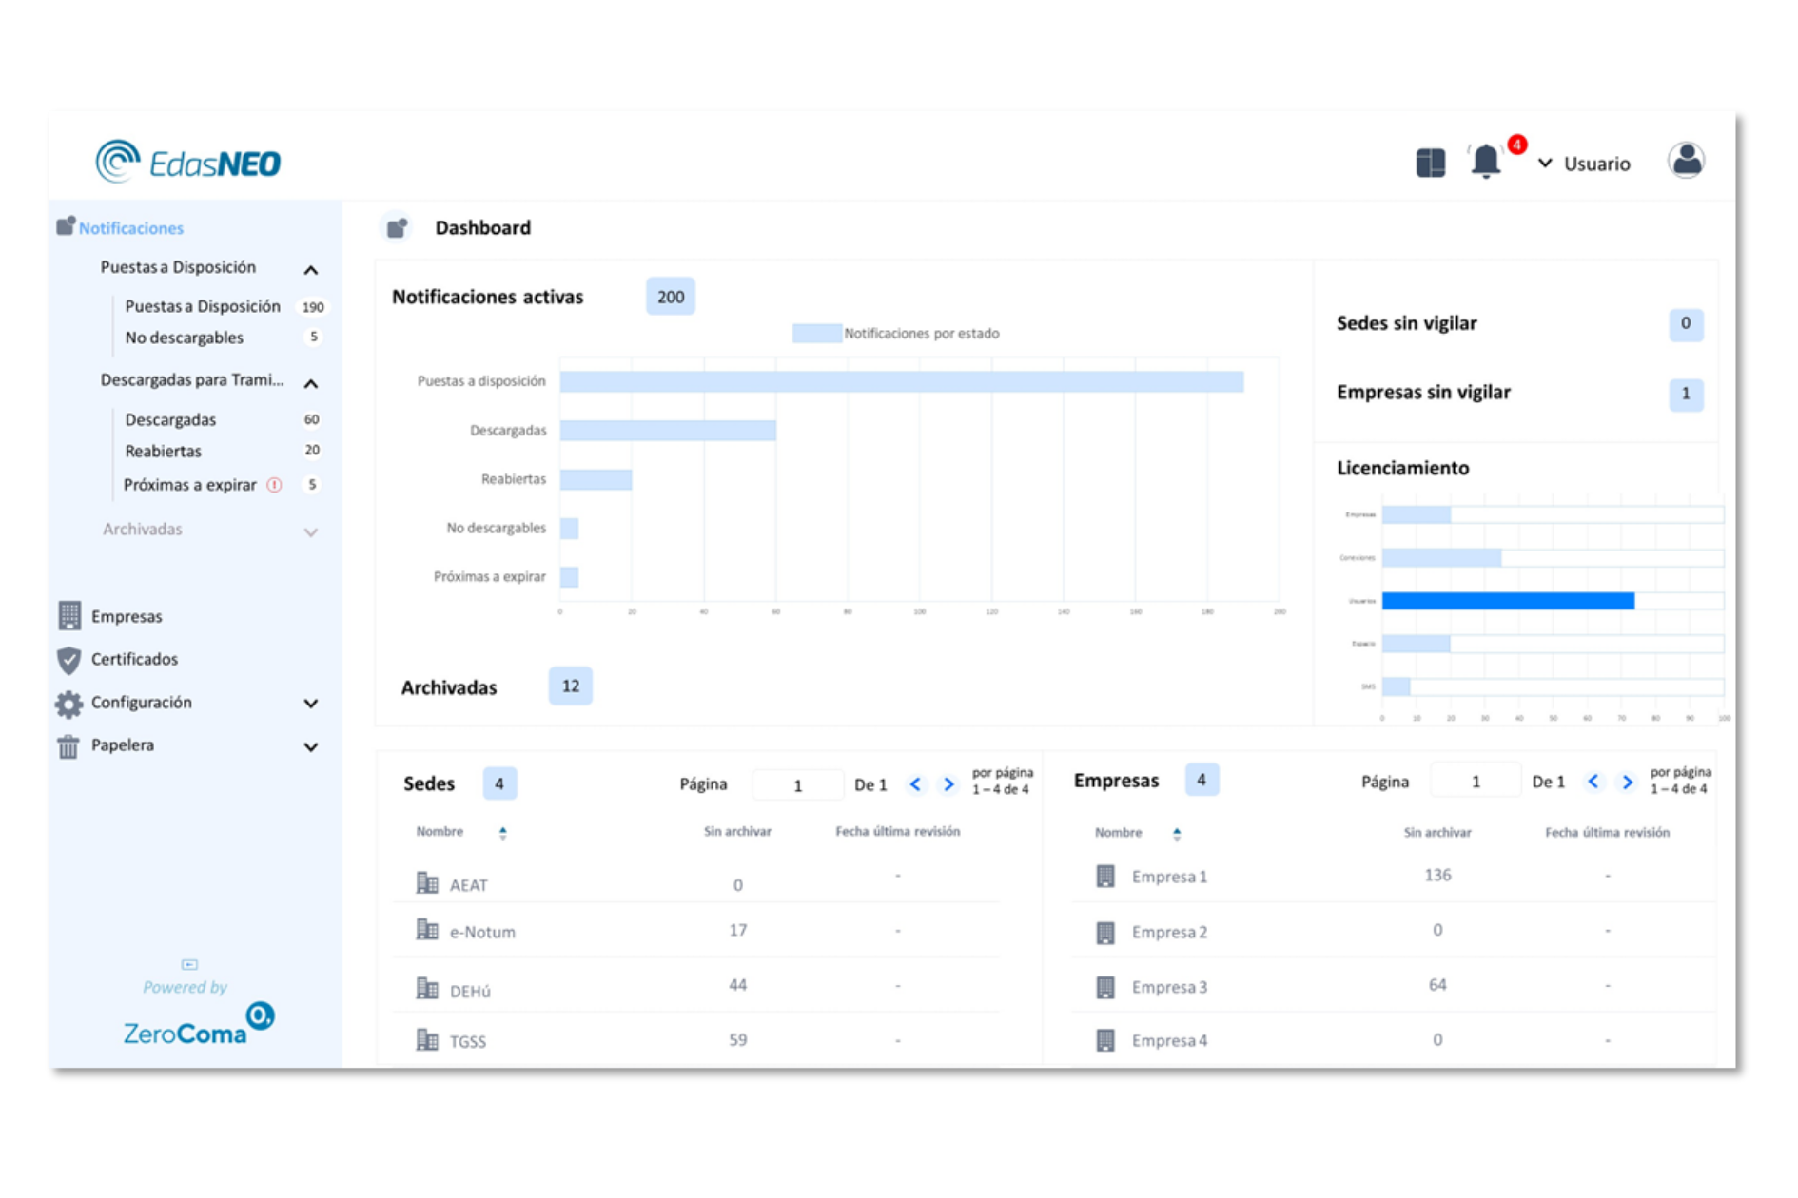Click the notification bell icon

(1485, 162)
